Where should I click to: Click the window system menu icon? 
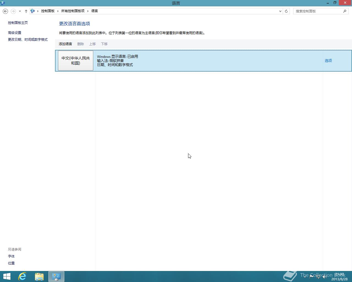point(3,3)
